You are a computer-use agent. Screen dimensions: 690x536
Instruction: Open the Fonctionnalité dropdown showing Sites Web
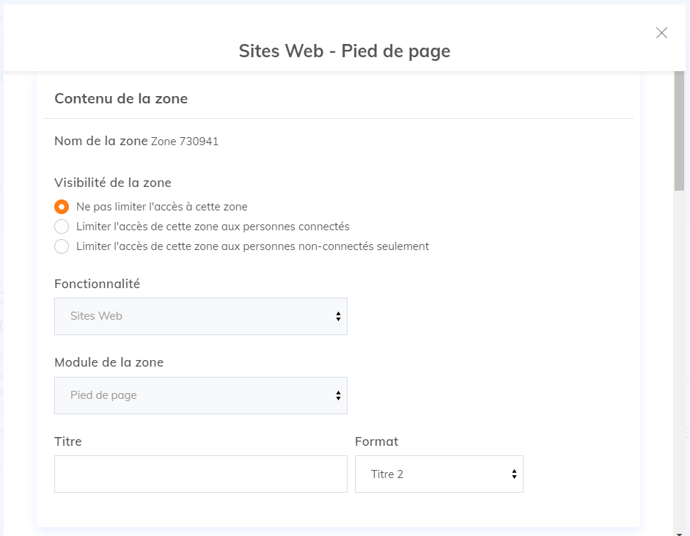[200, 316]
